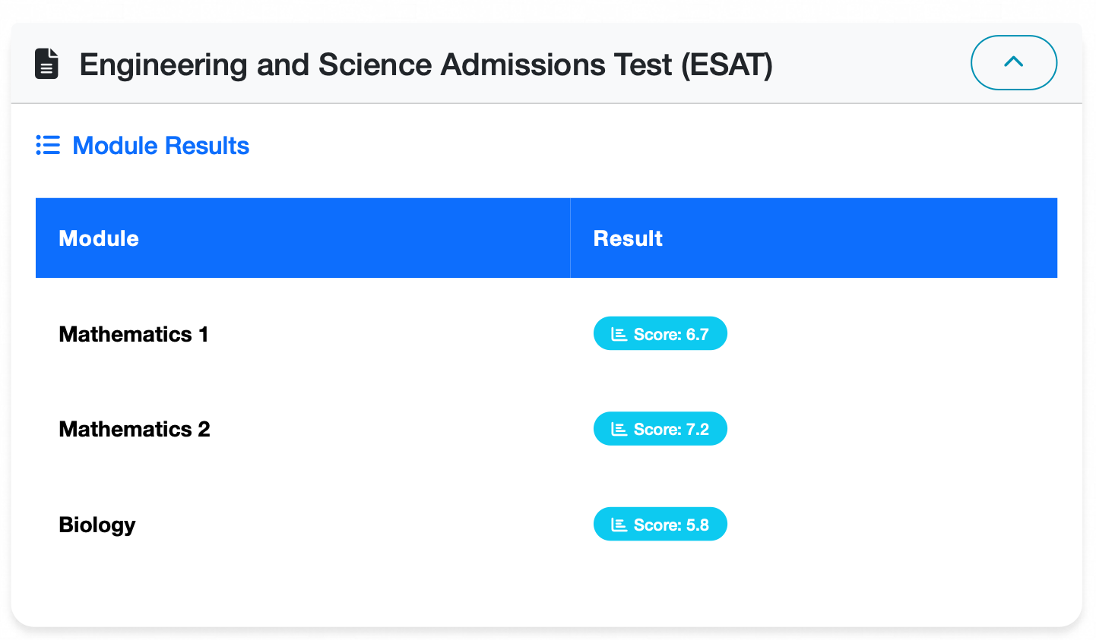The image size is (1096, 640).
Task: Collapse the ESAT results card with the chevron
Action: (1013, 62)
